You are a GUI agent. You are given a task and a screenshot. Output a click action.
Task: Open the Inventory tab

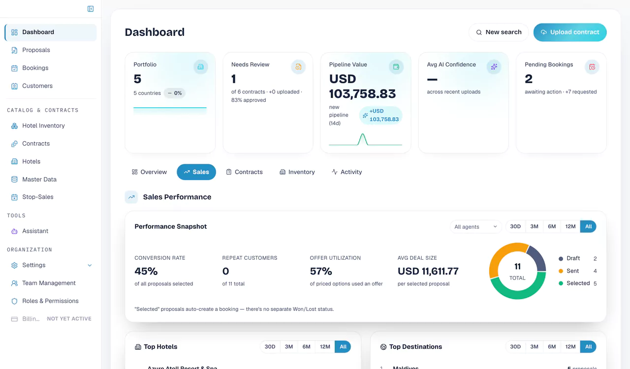click(x=297, y=172)
